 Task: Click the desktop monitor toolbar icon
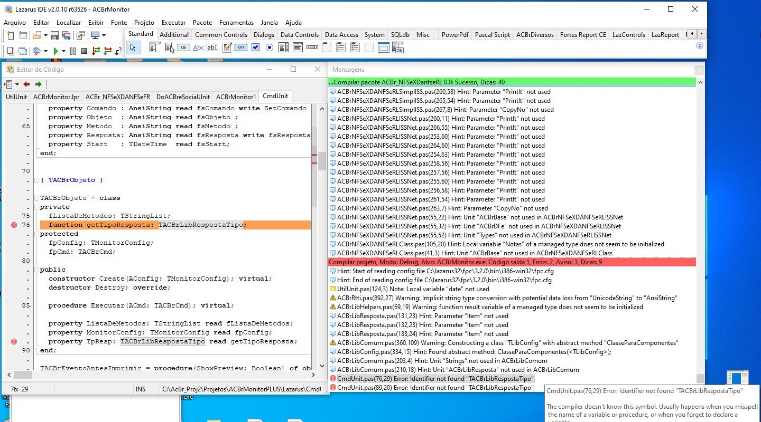tap(95, 35)
